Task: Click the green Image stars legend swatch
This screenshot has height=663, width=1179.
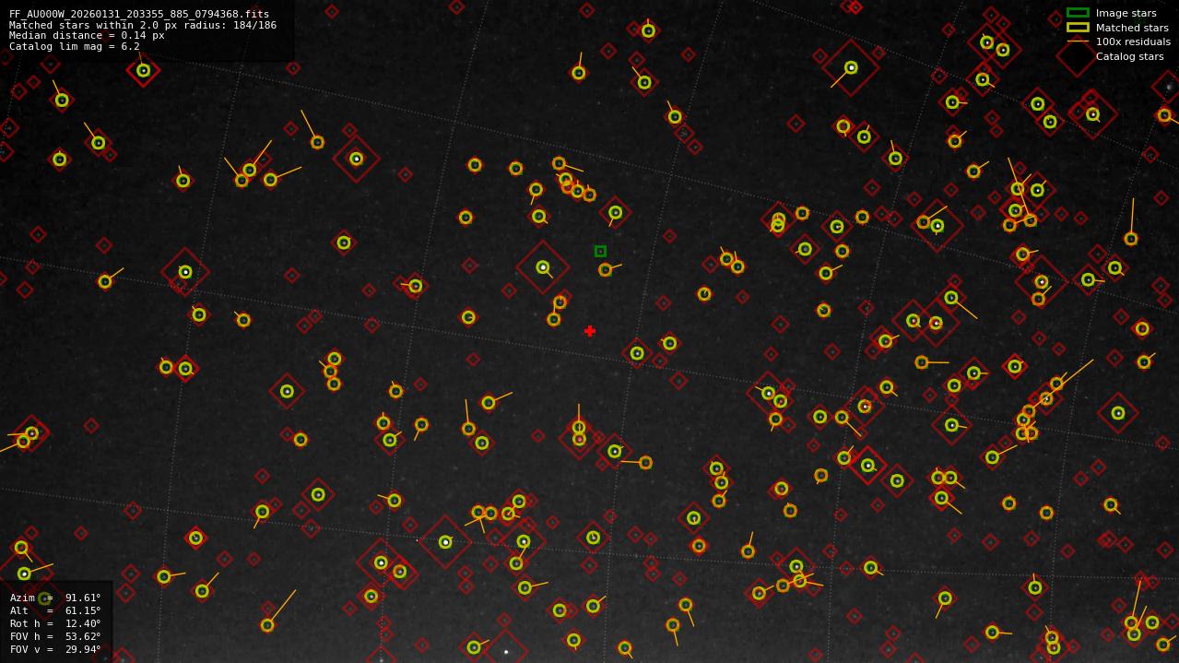Action: coord(1078,13)
